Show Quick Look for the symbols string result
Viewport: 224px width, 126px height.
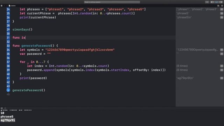pyautogui.click(x=222, y=50)
